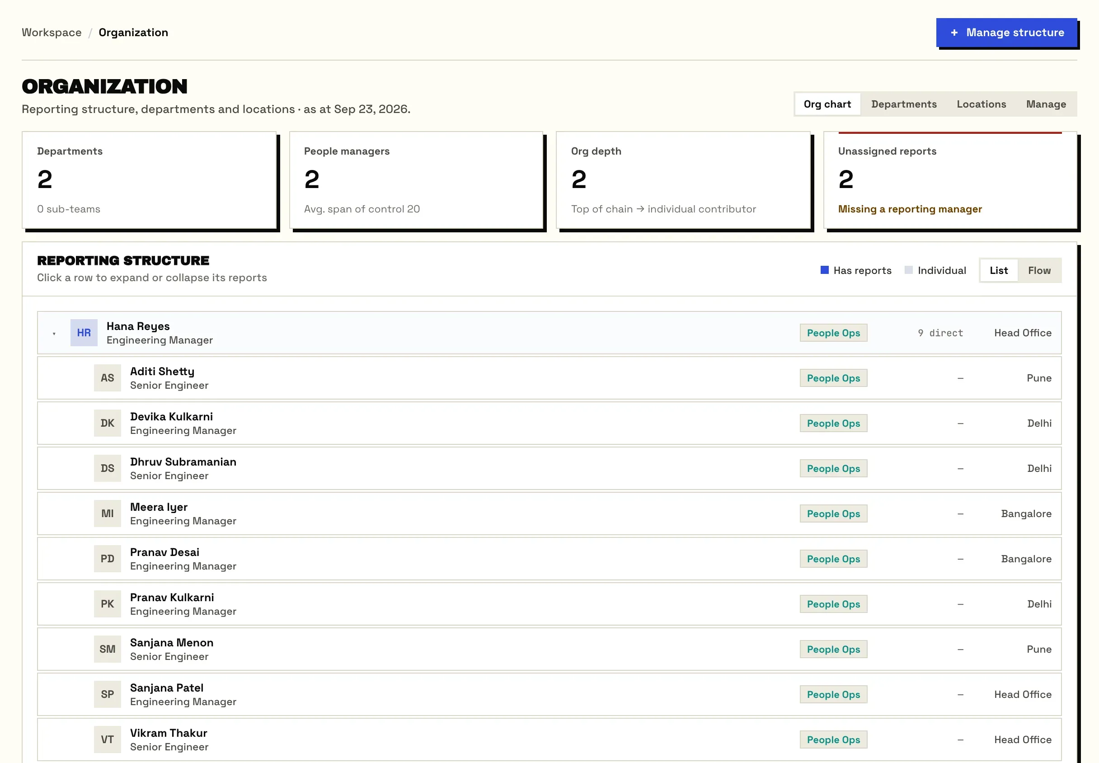Click the plus icon in Manage structure
Viewport: 1099px width, 763px height.
(x=954, y=33)
